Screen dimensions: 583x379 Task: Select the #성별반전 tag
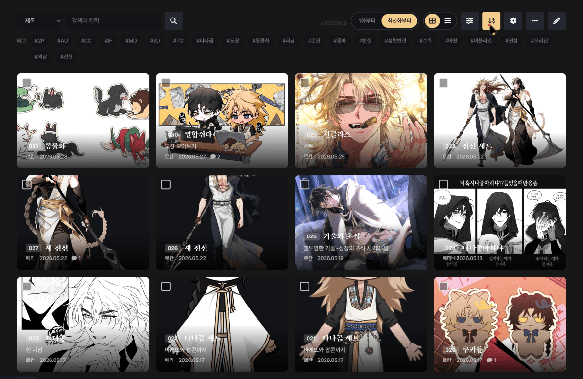click(395, 41)
